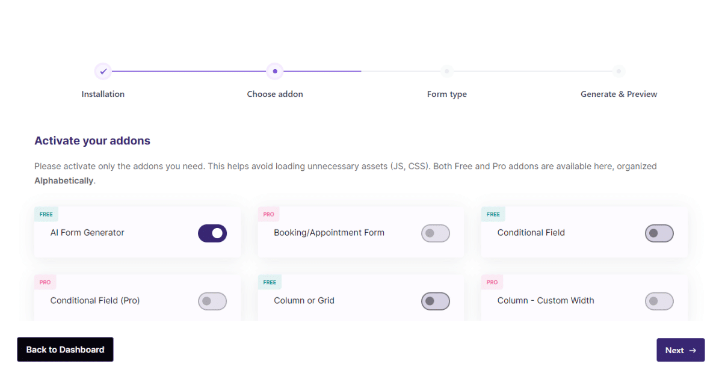Activate the Column or Grid addon
722x379 pixels.
pos(436,301)
